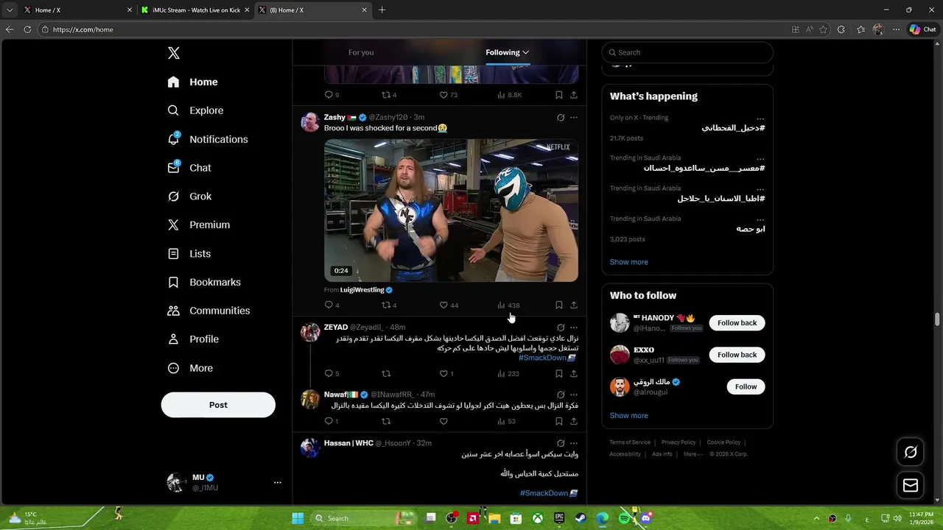Open Chat from sidebar

(190, 168)
